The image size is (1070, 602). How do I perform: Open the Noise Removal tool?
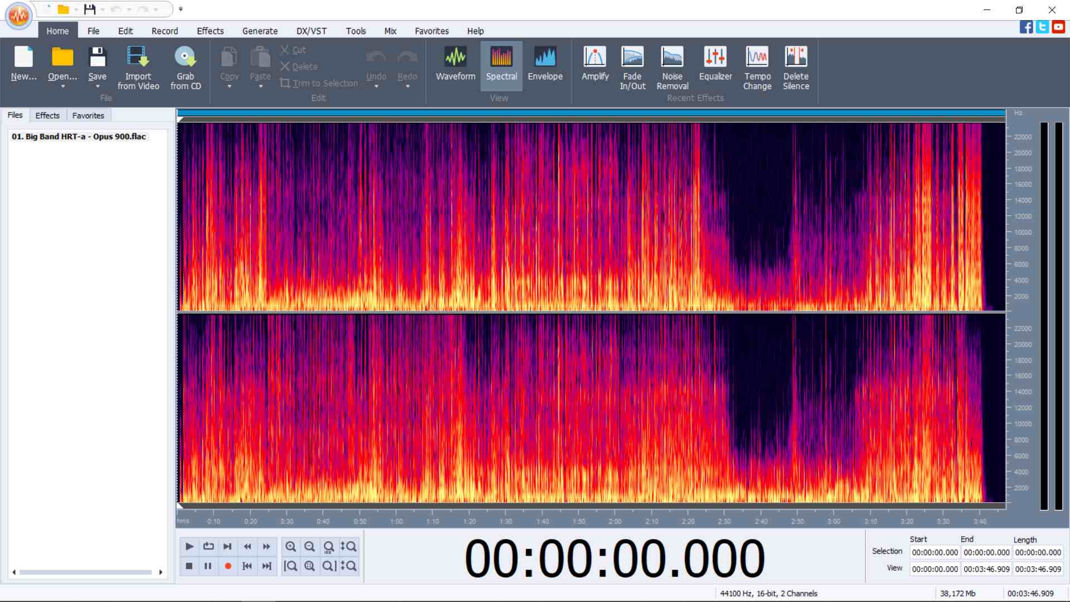pyautogui.click(x=672, y=66)
